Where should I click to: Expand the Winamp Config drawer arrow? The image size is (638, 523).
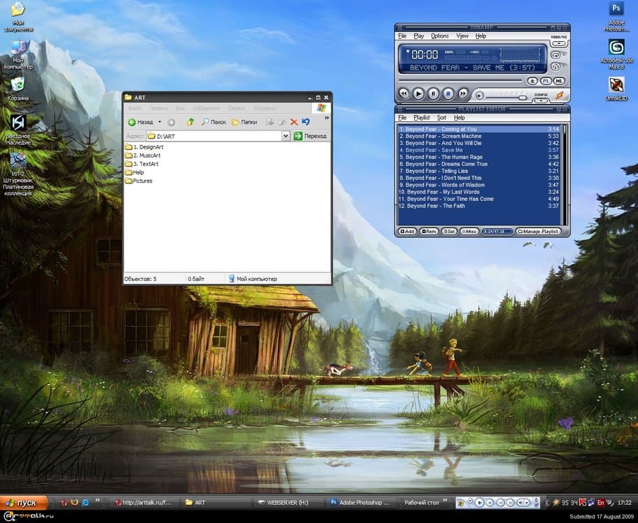541,100
